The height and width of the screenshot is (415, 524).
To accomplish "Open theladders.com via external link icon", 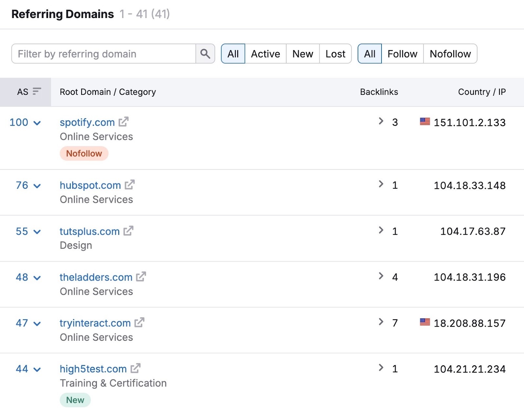I will [x=141, y=277].
